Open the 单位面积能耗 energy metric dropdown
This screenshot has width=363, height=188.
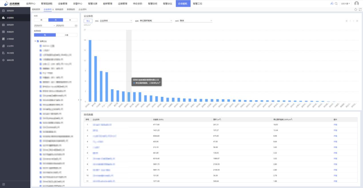click(x=155, y=21)
